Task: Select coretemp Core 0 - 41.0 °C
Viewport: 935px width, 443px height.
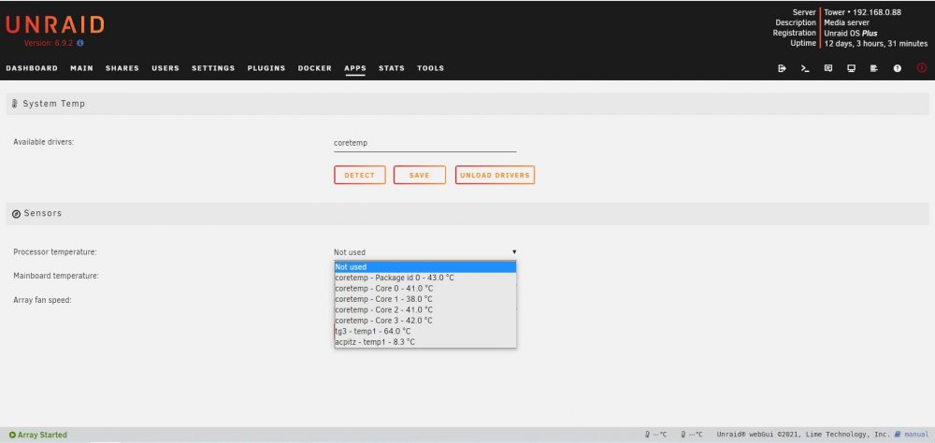Action: pyautogui.click(x=425, y=289)
